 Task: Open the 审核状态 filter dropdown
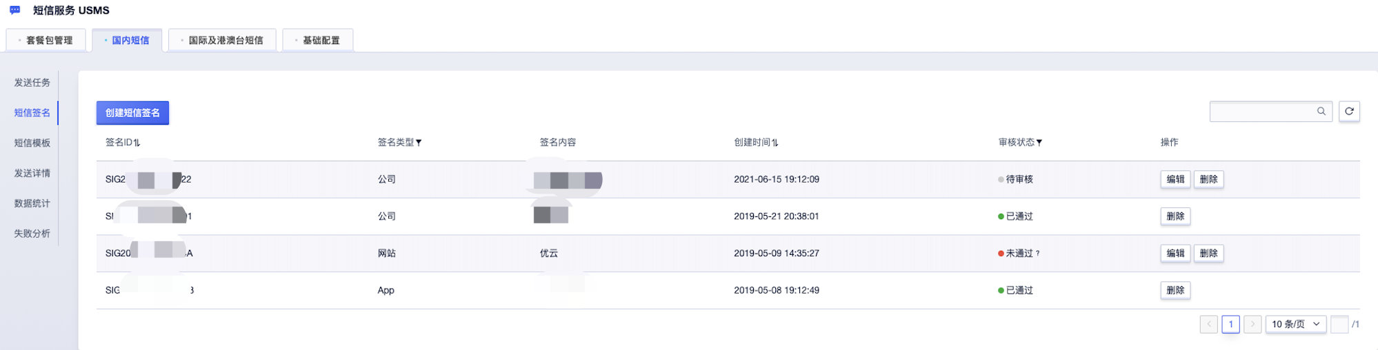coord(1039,143)
